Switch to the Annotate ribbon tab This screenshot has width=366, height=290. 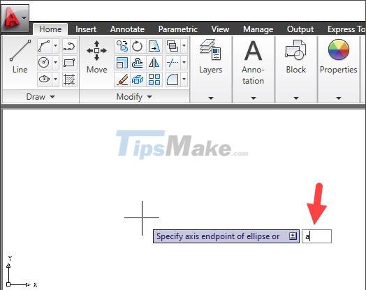click(127, 29)
